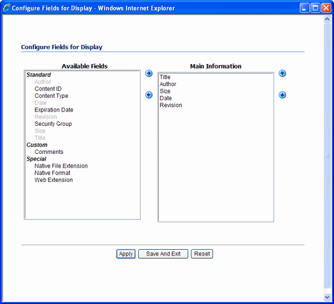Image resolution: width=334 pixels, height=304 pixels.
Task: Click the right arrow to add field
Action: (x=149, y=74)
